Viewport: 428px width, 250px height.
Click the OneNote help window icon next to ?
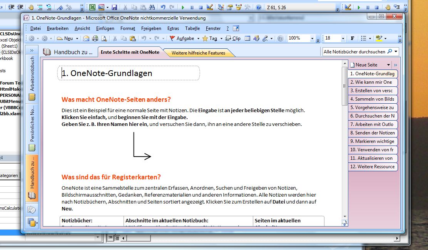236,28
